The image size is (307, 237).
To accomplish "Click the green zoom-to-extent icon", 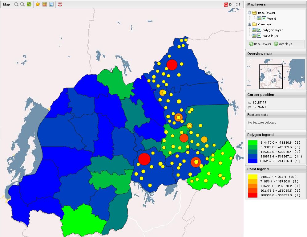I will click(x=29, y=4).
